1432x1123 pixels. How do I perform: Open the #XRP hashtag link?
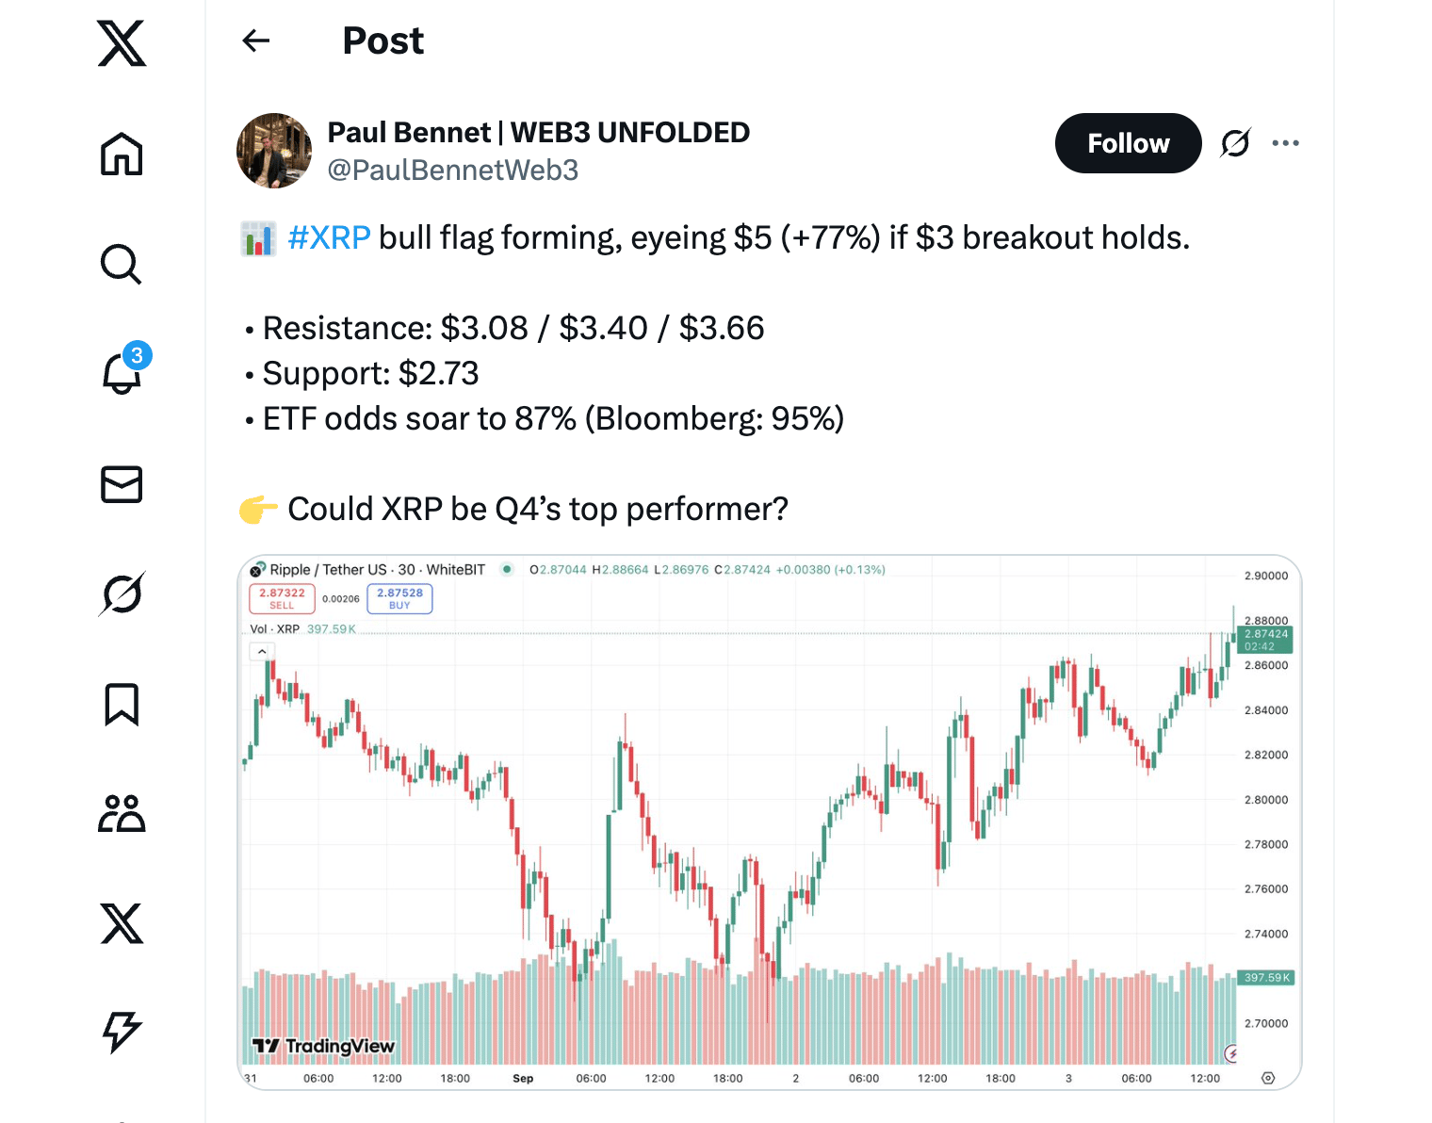(329, 237)
